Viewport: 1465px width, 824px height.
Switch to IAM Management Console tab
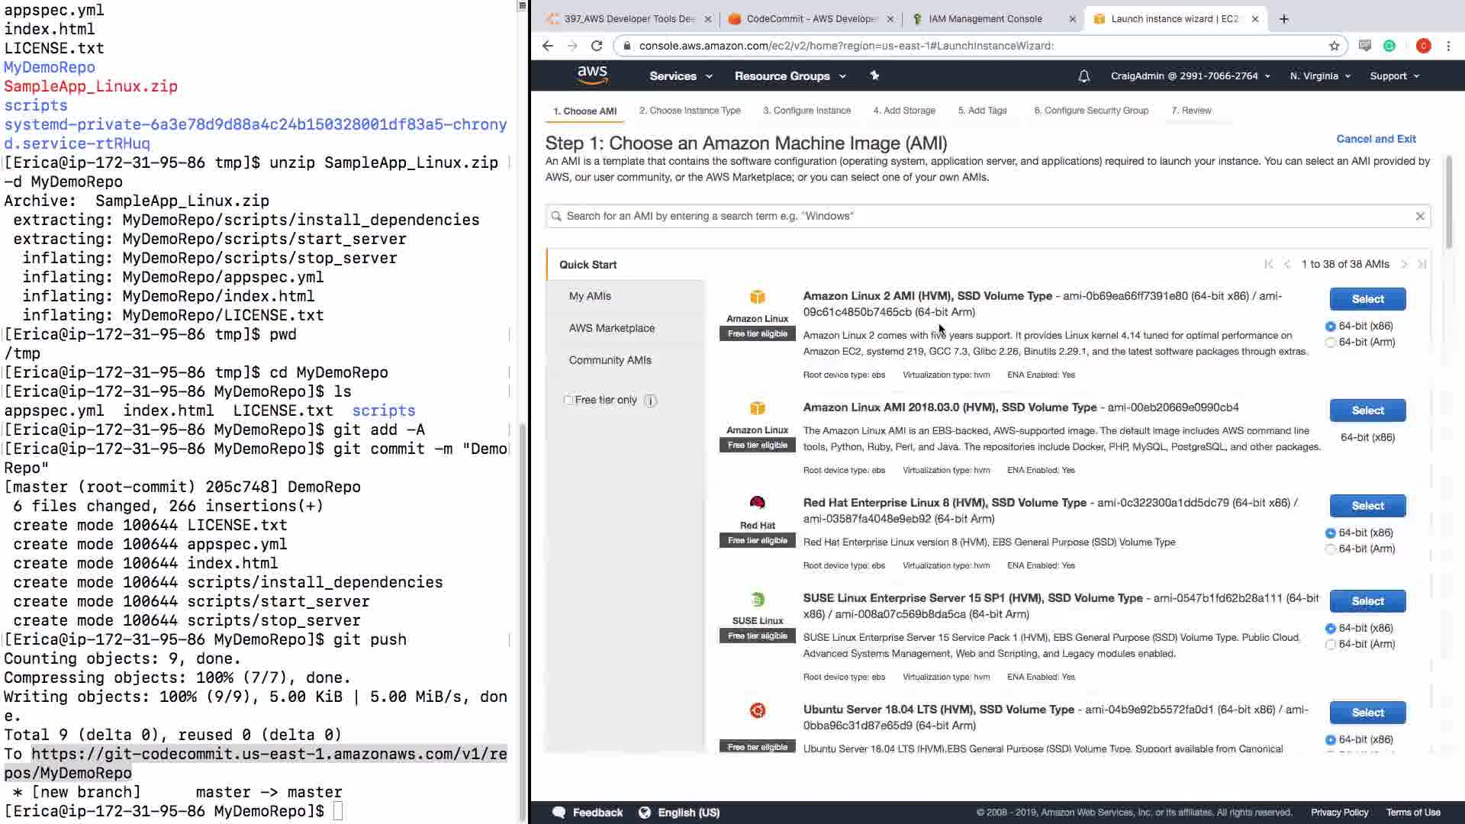point(985,19)
